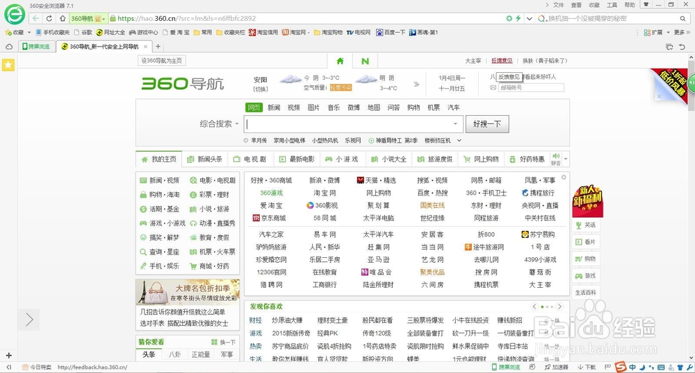The height and width of the screenshot is (373, 695).
Task: Click the 收藏 star in bookmarks bar
Action: click(x=15, y=33)
